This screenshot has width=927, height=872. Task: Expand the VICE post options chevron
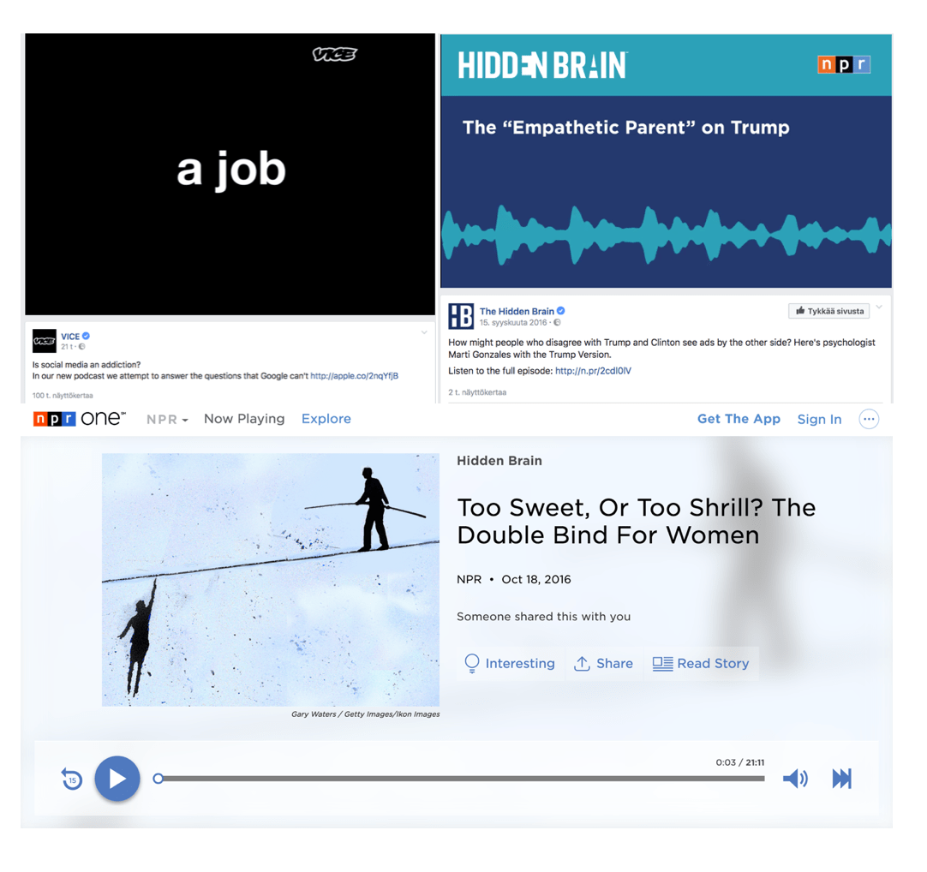pyautogui.click(x=424, y=332)
